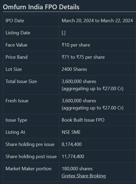Screen dimensions: 136x184
Task: Click the NSE SME listing value
Action: pos(71,132)
